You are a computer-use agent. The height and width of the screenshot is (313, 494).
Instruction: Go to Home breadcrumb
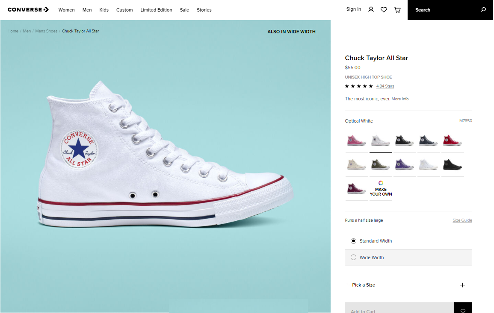pos(13,31)
